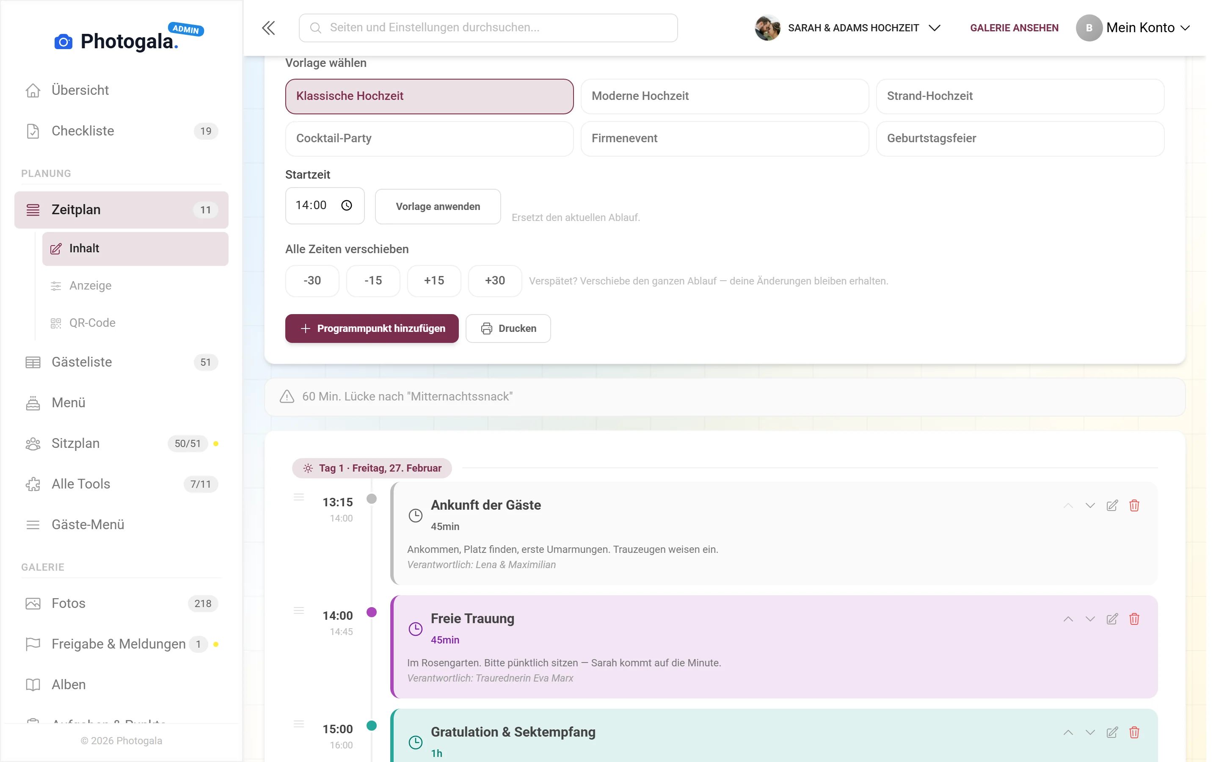Move Freie Trauung down
Screen dimensions: 1219x762
[x=1090, y=619]
